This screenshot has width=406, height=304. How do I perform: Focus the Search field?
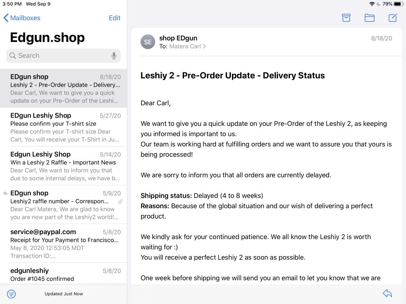click(63, 56)
